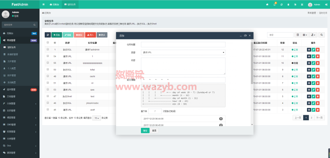The width and height of the screenshot is (330, 158).
Task: Click the drag-move icon in row ID 47
Action: (x=309, y=97)
